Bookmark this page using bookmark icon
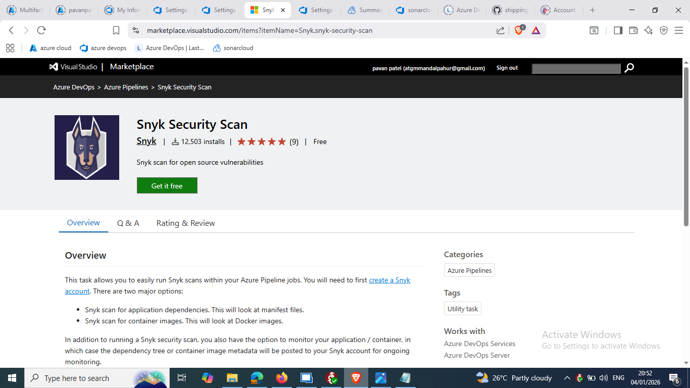The height and width of the screenshot is (388, 690). pos(116,30)
